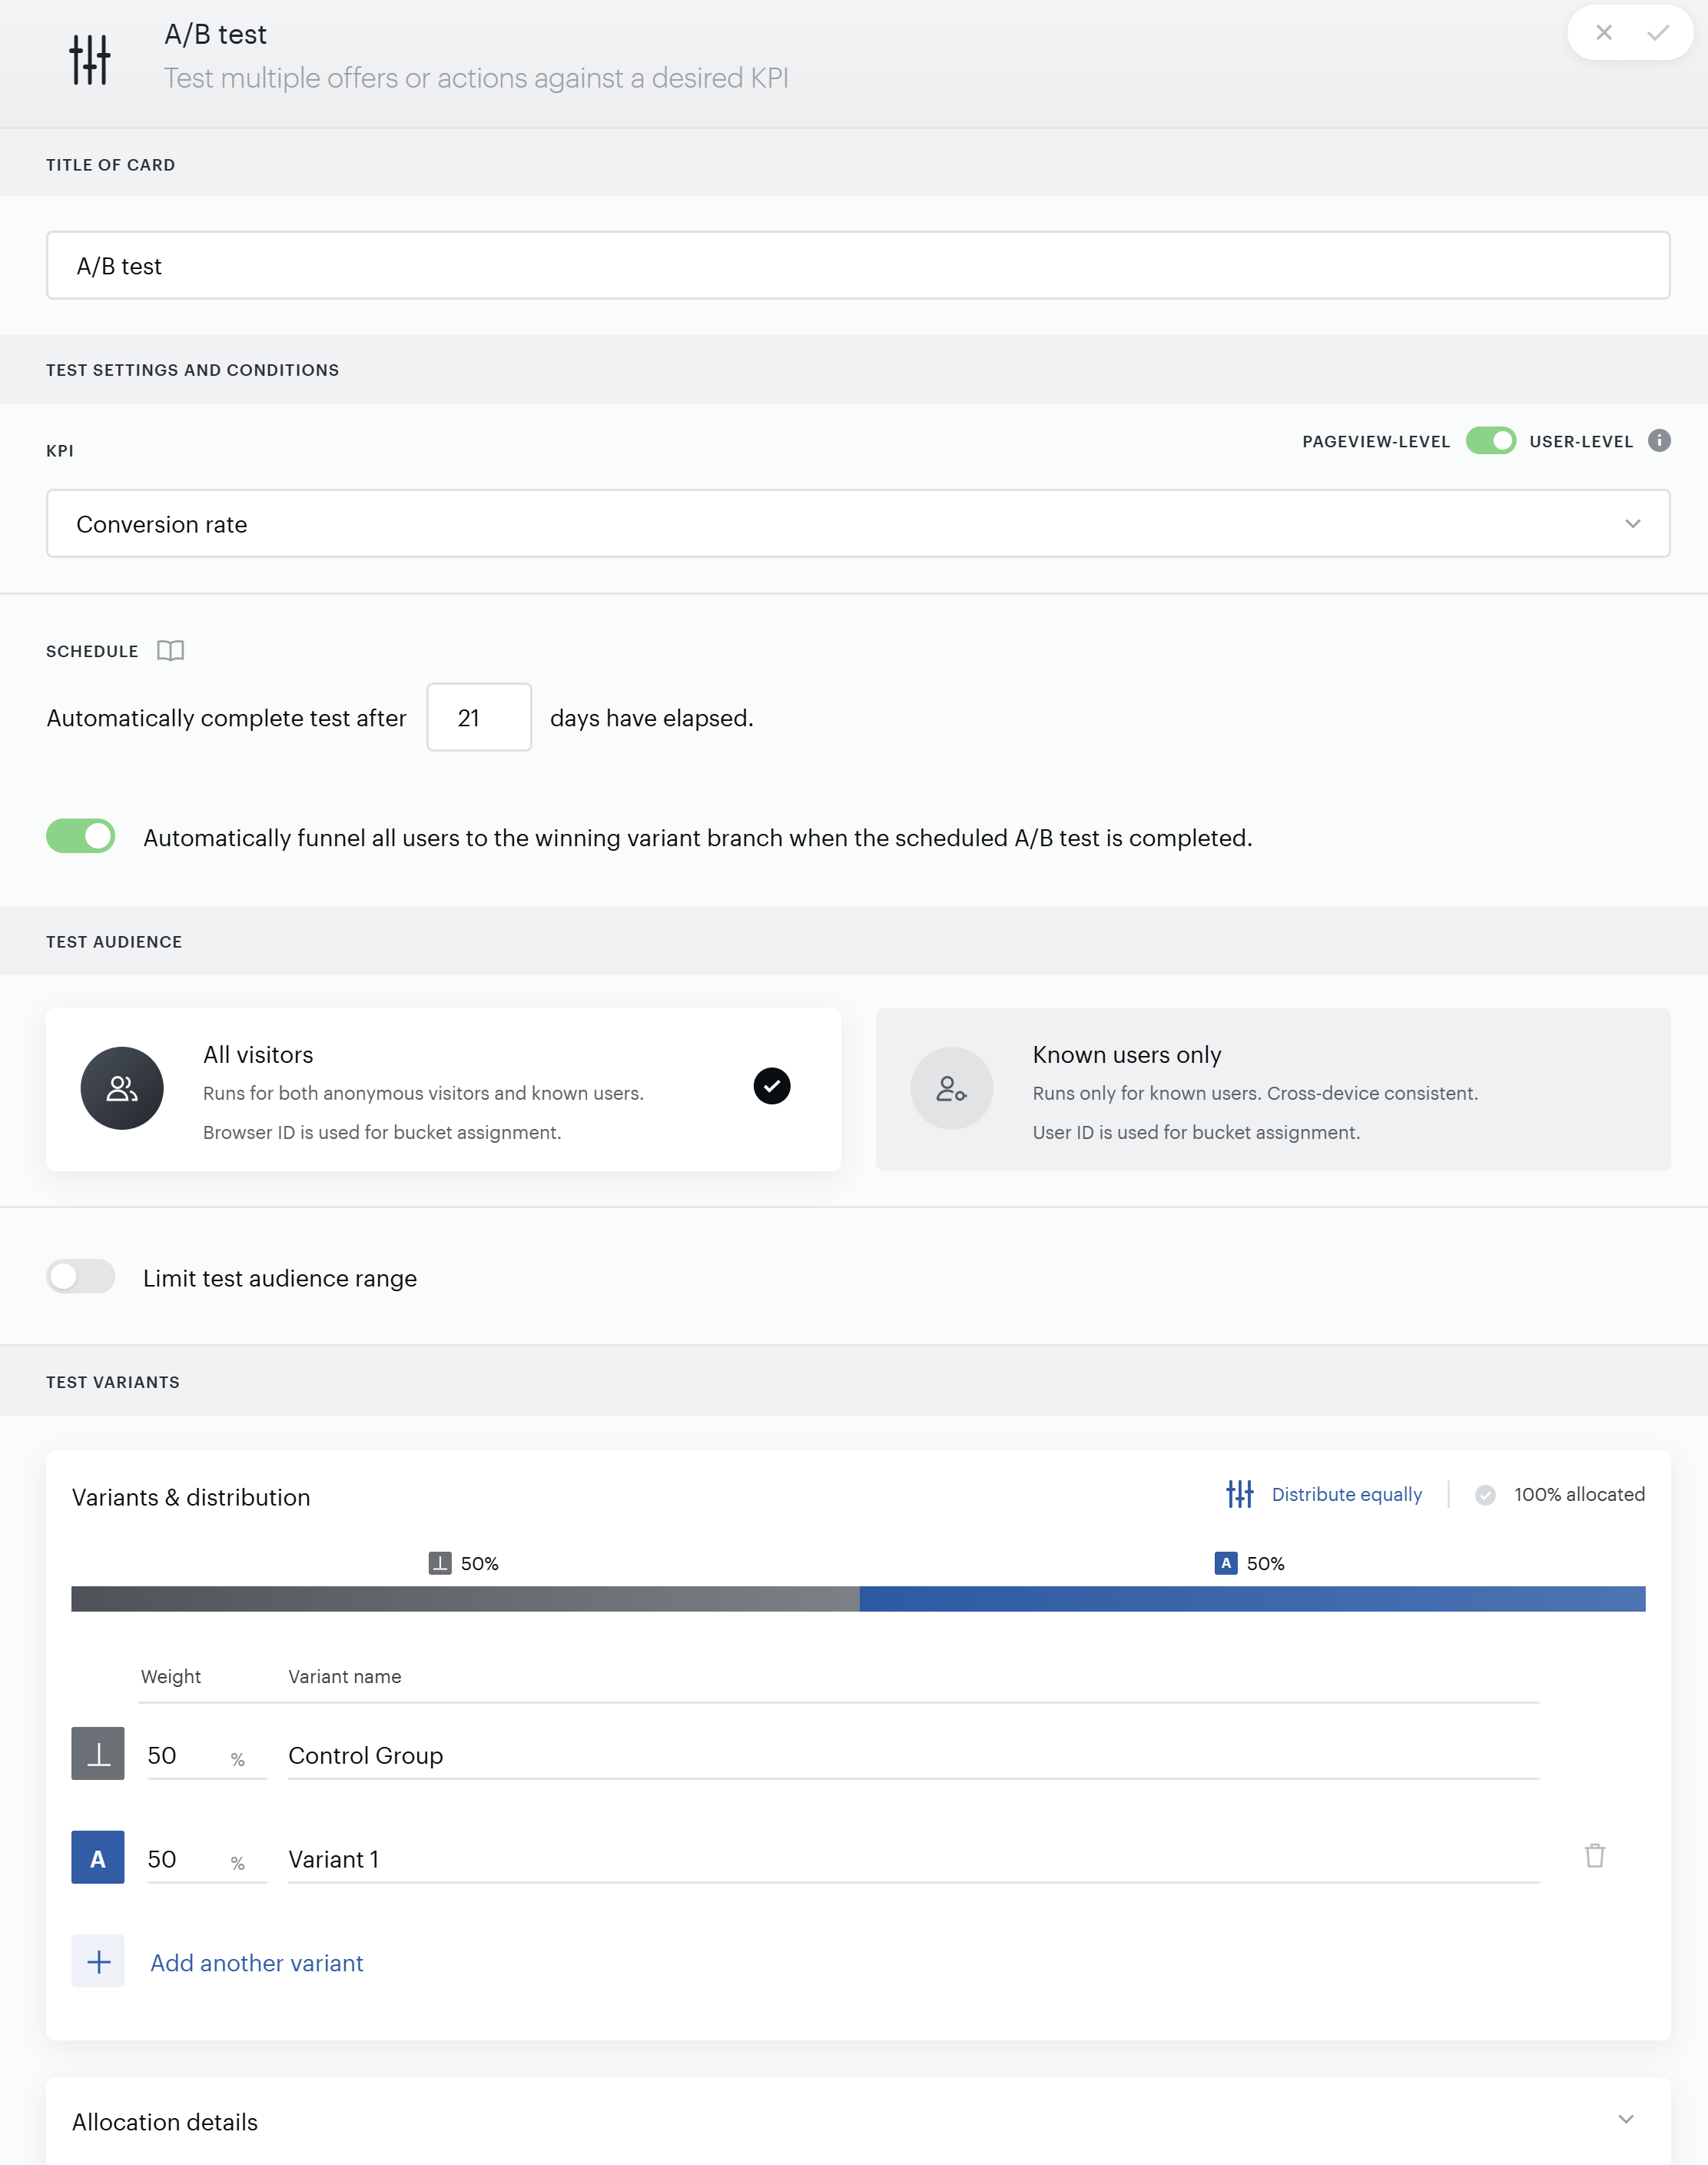This screenshot has width=1708, height=2165.
Task: Click the 'Allocation details' label
Action: tap(165, 2122)
